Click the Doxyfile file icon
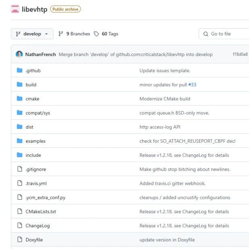The width and height of the screenshot is (249, 249). (x=20, y=240)
